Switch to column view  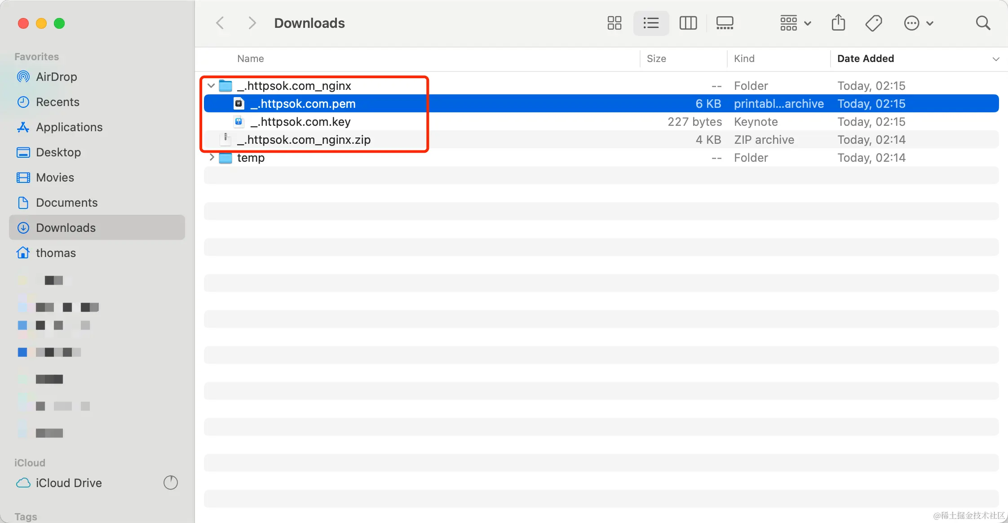(688, 23)
